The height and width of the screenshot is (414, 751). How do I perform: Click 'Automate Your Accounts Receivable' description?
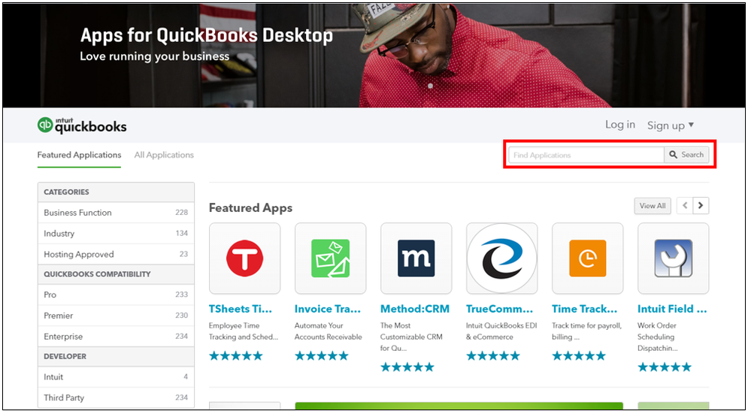[329, 331]
